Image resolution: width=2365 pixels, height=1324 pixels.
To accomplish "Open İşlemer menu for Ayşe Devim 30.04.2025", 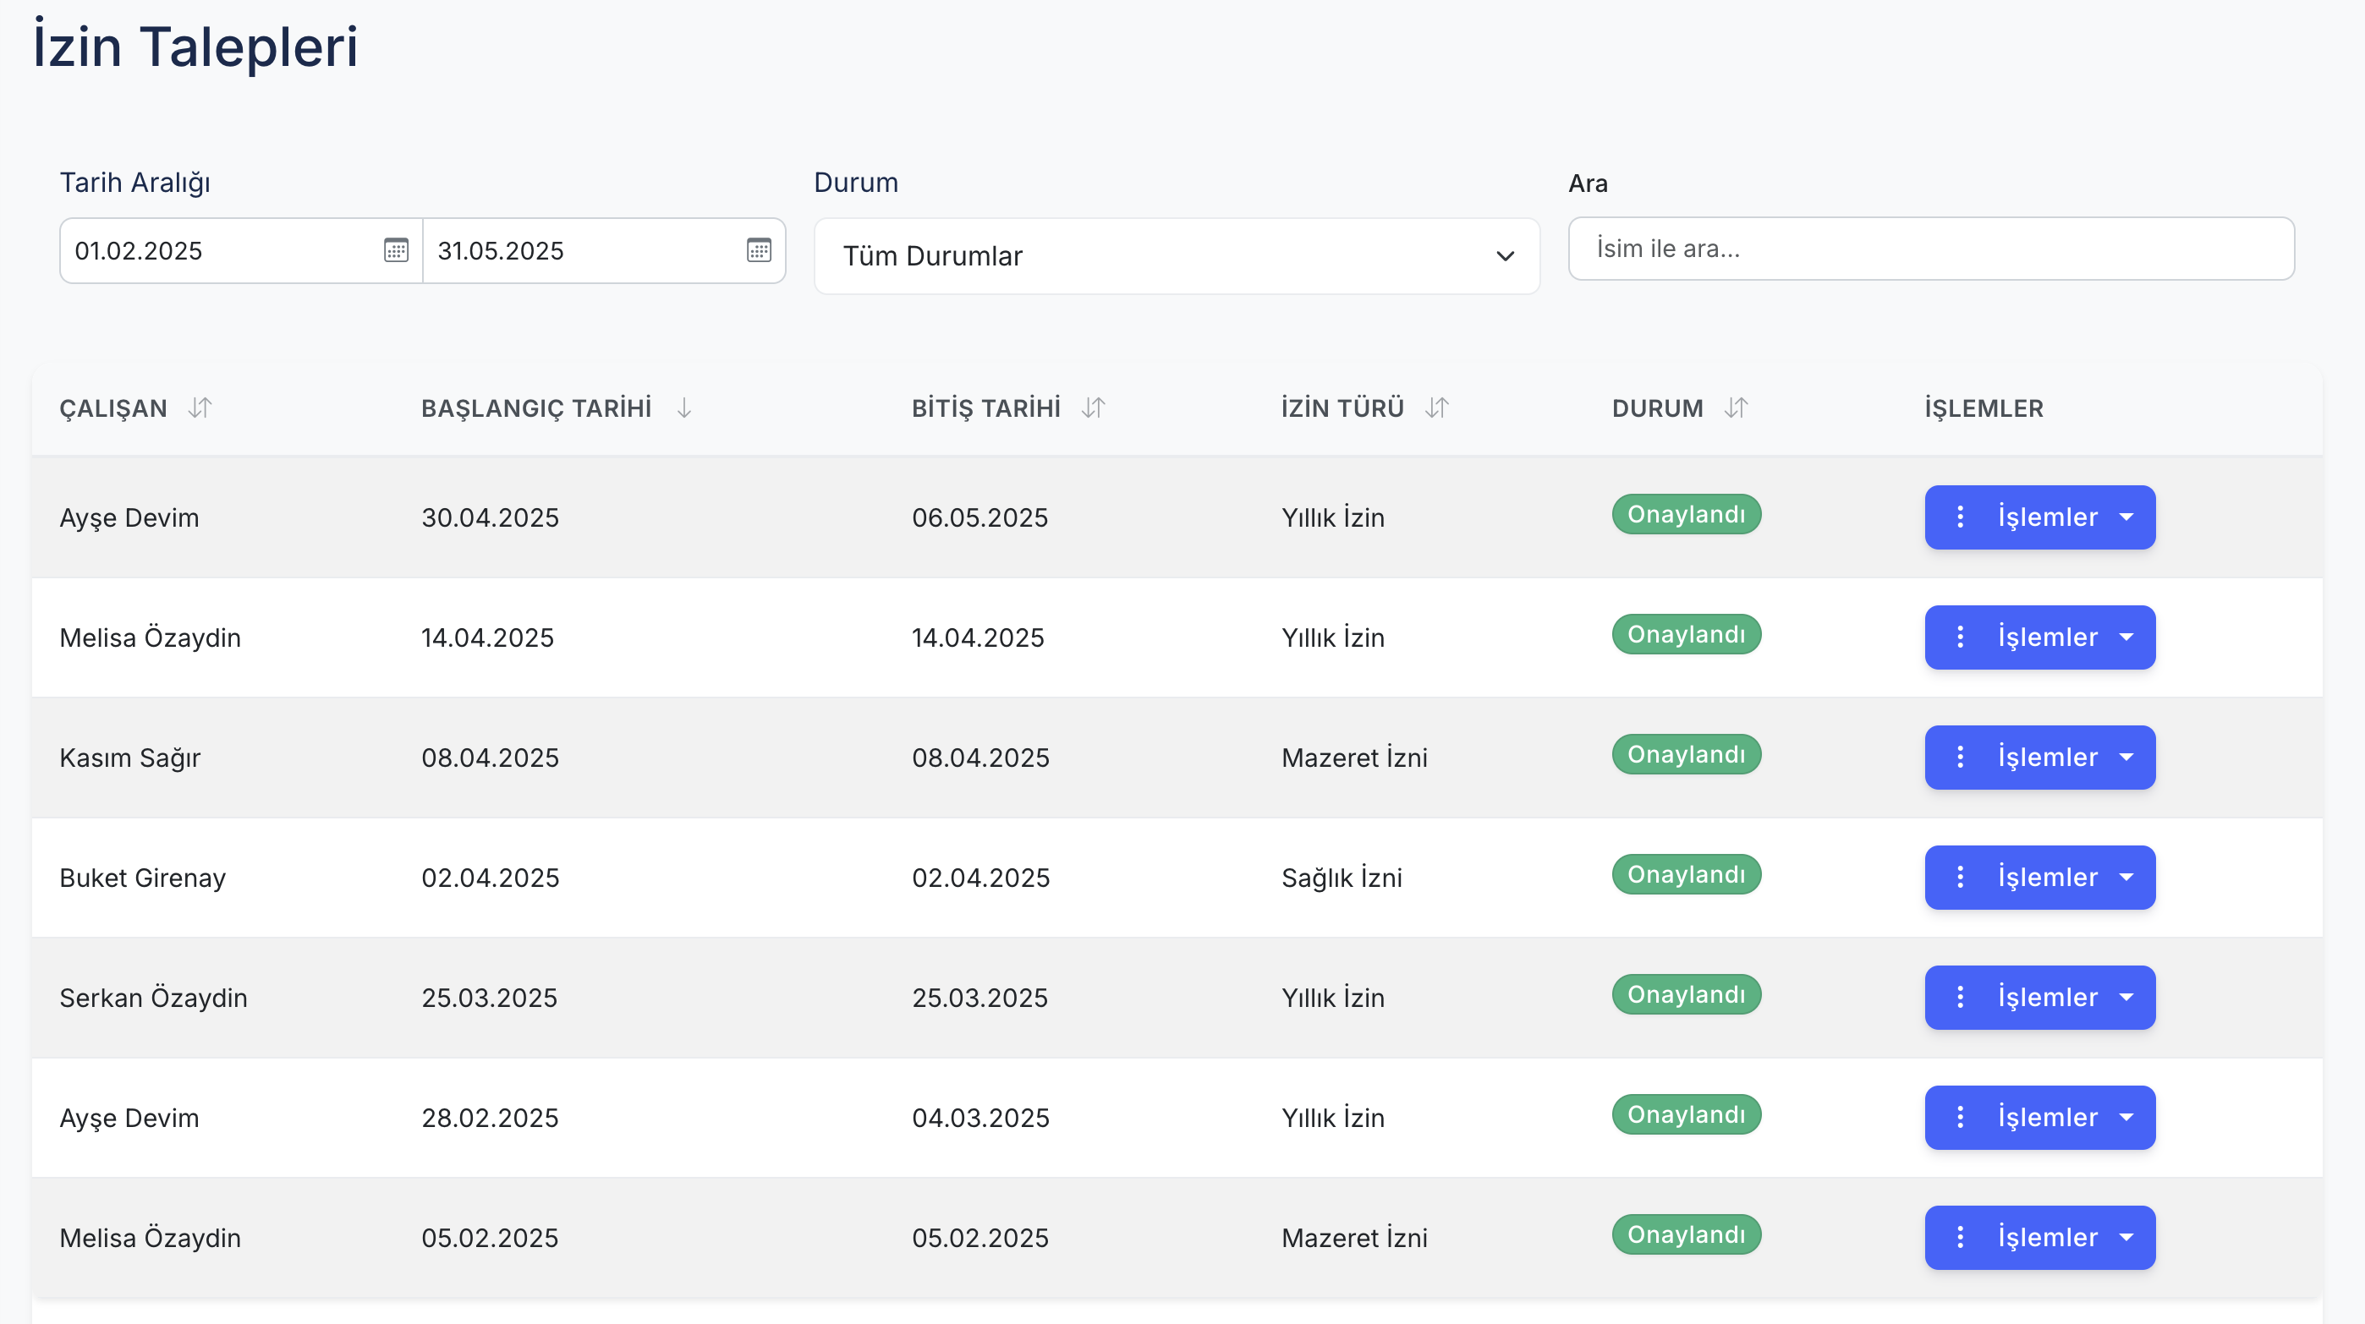I will click(x=2040, y=517).
